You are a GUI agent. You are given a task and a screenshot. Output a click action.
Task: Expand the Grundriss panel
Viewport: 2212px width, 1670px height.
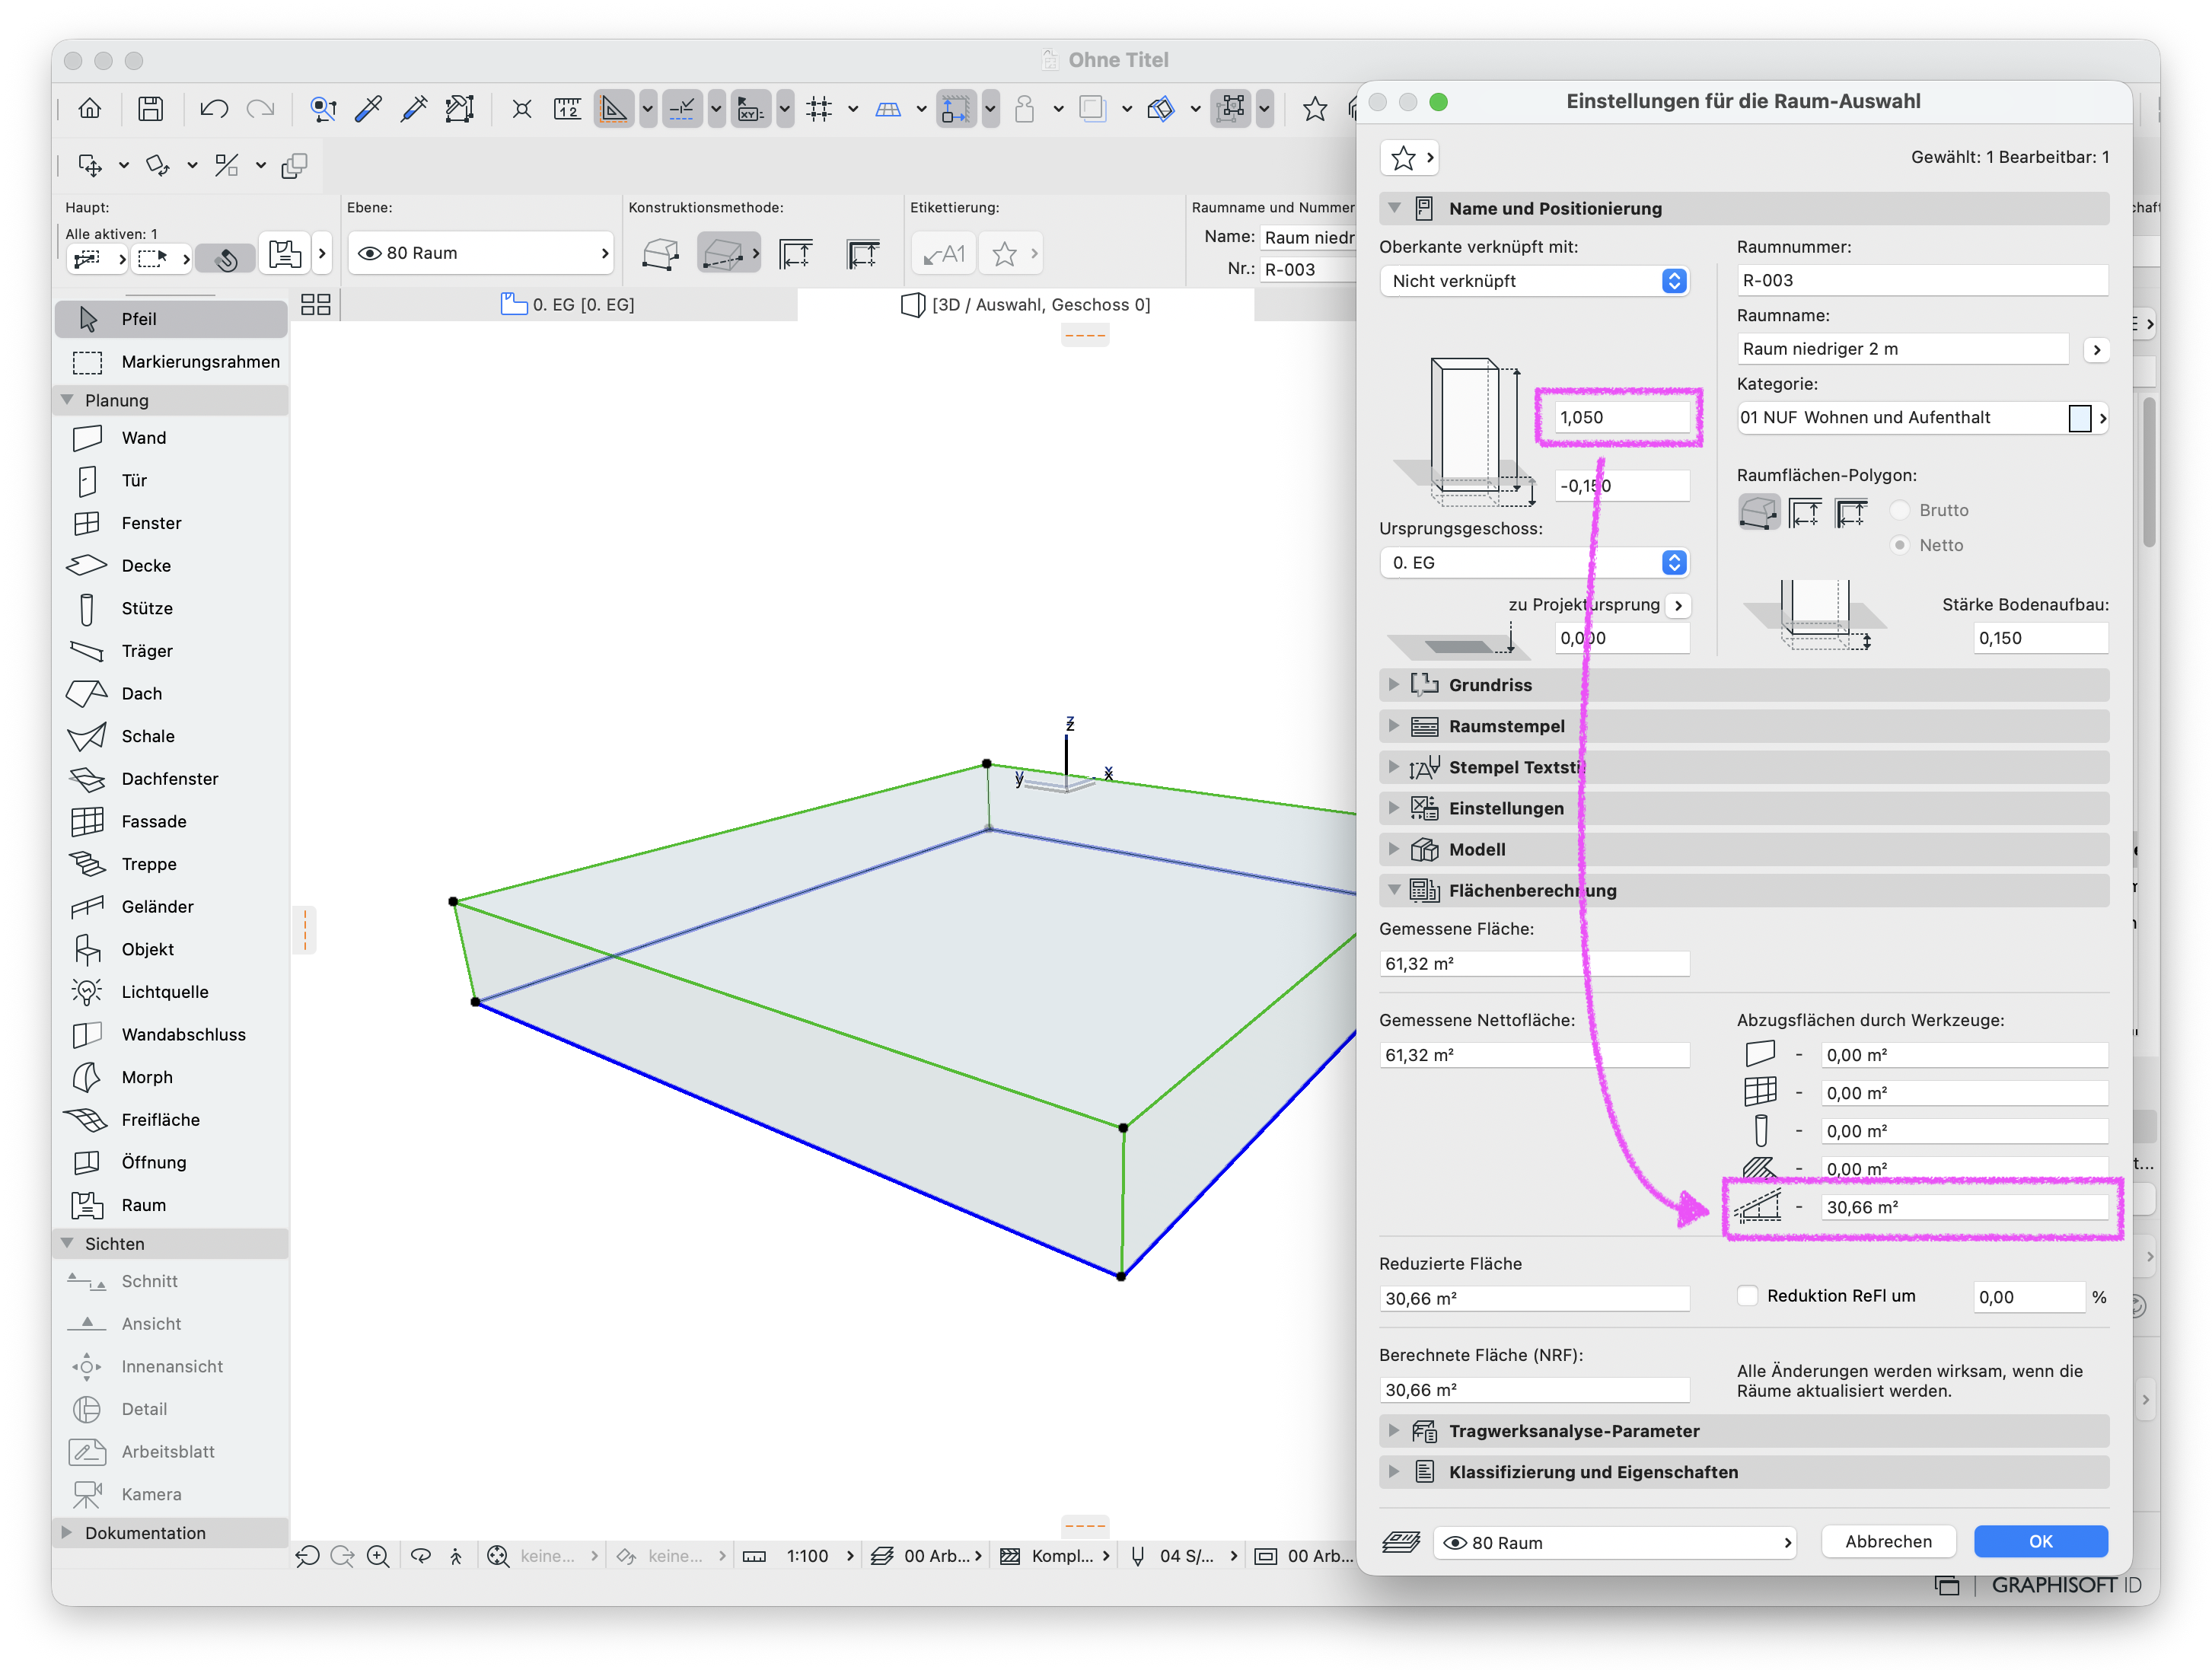point(1743,685)
